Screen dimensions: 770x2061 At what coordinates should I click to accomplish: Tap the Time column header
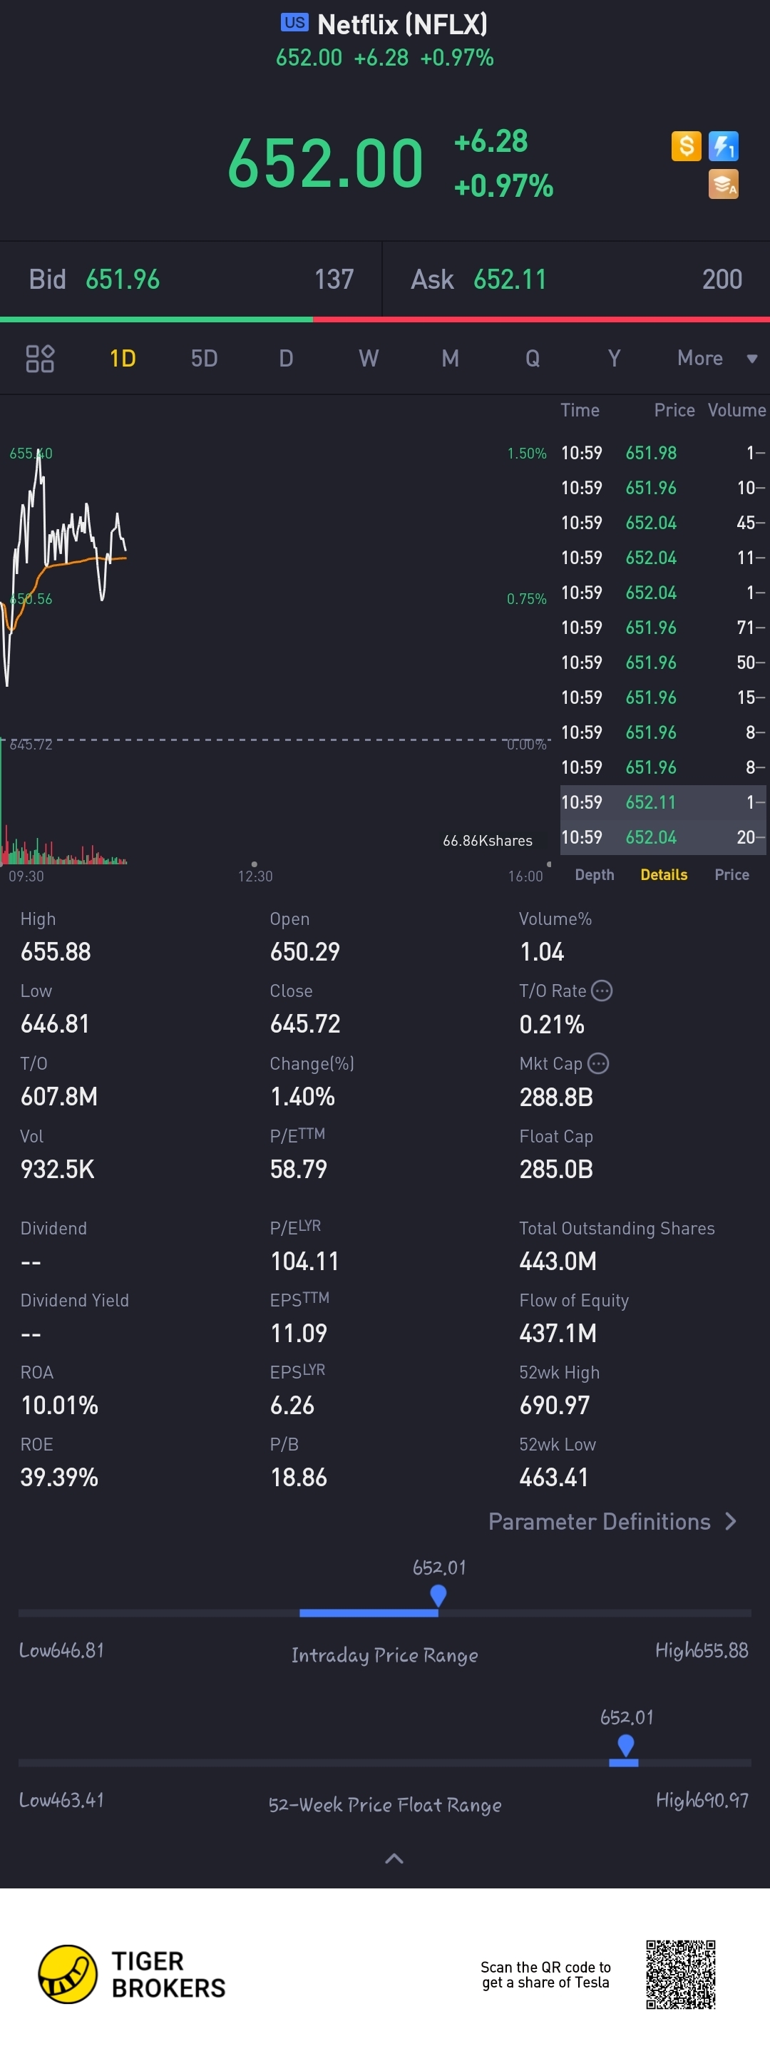[580, 409]
